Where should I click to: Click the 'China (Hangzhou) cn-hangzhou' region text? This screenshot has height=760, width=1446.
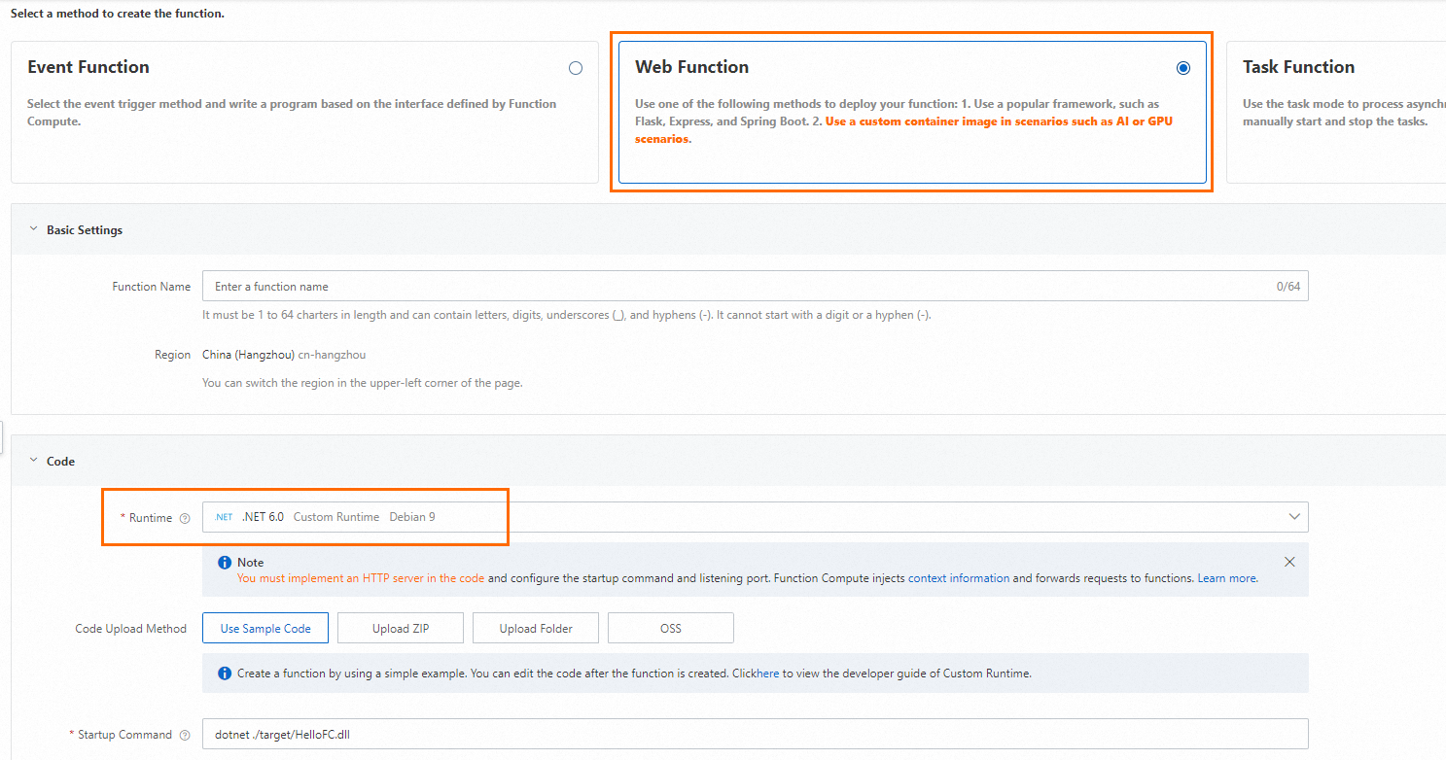point(284,355)
